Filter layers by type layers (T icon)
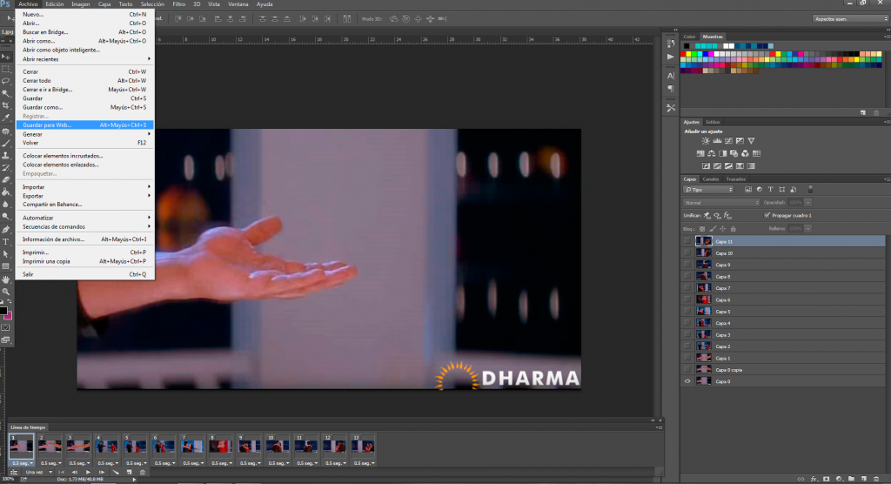 click(771, 190)
